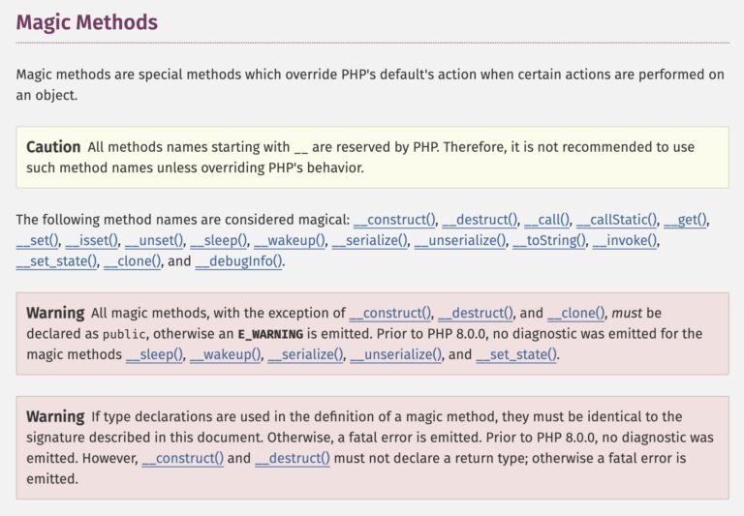Image resolution: width=744 pixels, height=516 pixels.
Task: Follow the __get() method link
Action: coord(686,220)
